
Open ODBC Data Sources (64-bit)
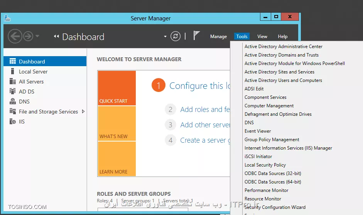[273, 182]
